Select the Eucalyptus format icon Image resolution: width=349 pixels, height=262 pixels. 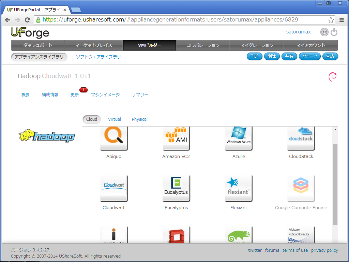176,188
